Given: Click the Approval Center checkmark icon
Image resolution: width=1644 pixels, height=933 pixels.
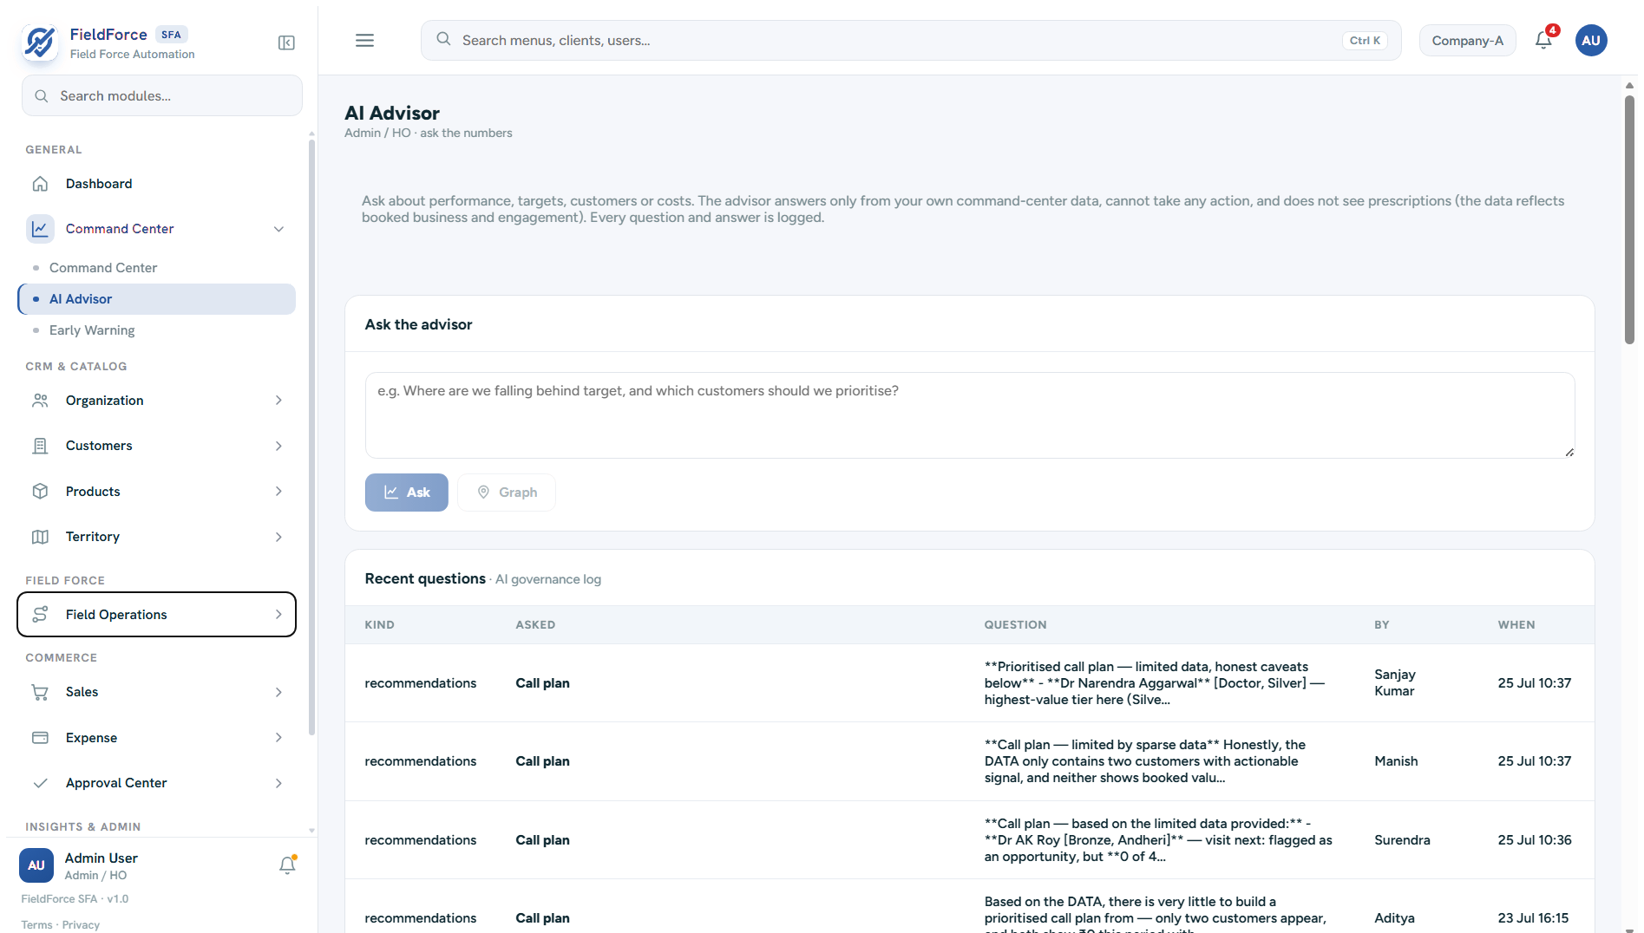Looking at the screenshot, I should click(x=40, y=783).
